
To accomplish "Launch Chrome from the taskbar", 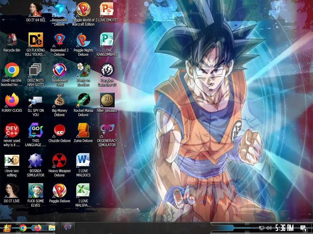I will click(x=23, y=228).
